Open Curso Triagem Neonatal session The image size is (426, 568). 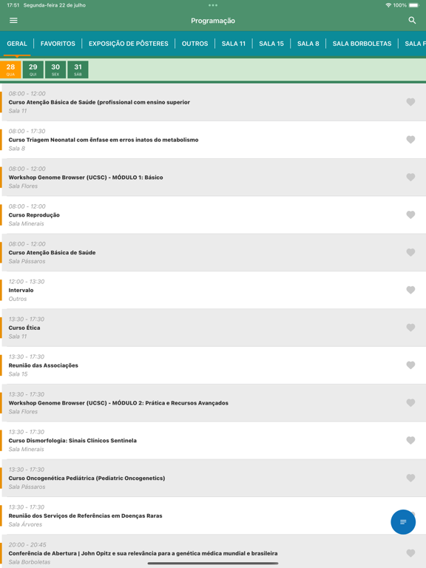[x=213, y=140]
